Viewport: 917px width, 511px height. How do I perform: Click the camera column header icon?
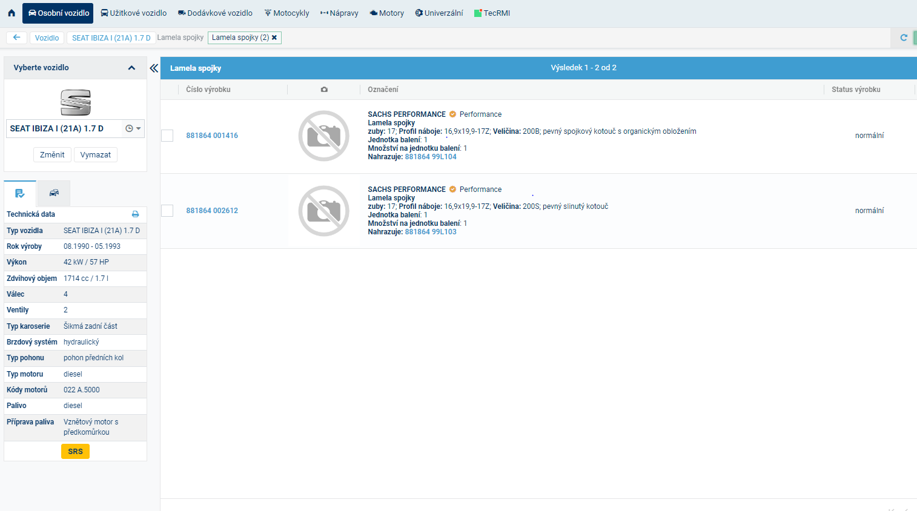[x=324, y=90]
